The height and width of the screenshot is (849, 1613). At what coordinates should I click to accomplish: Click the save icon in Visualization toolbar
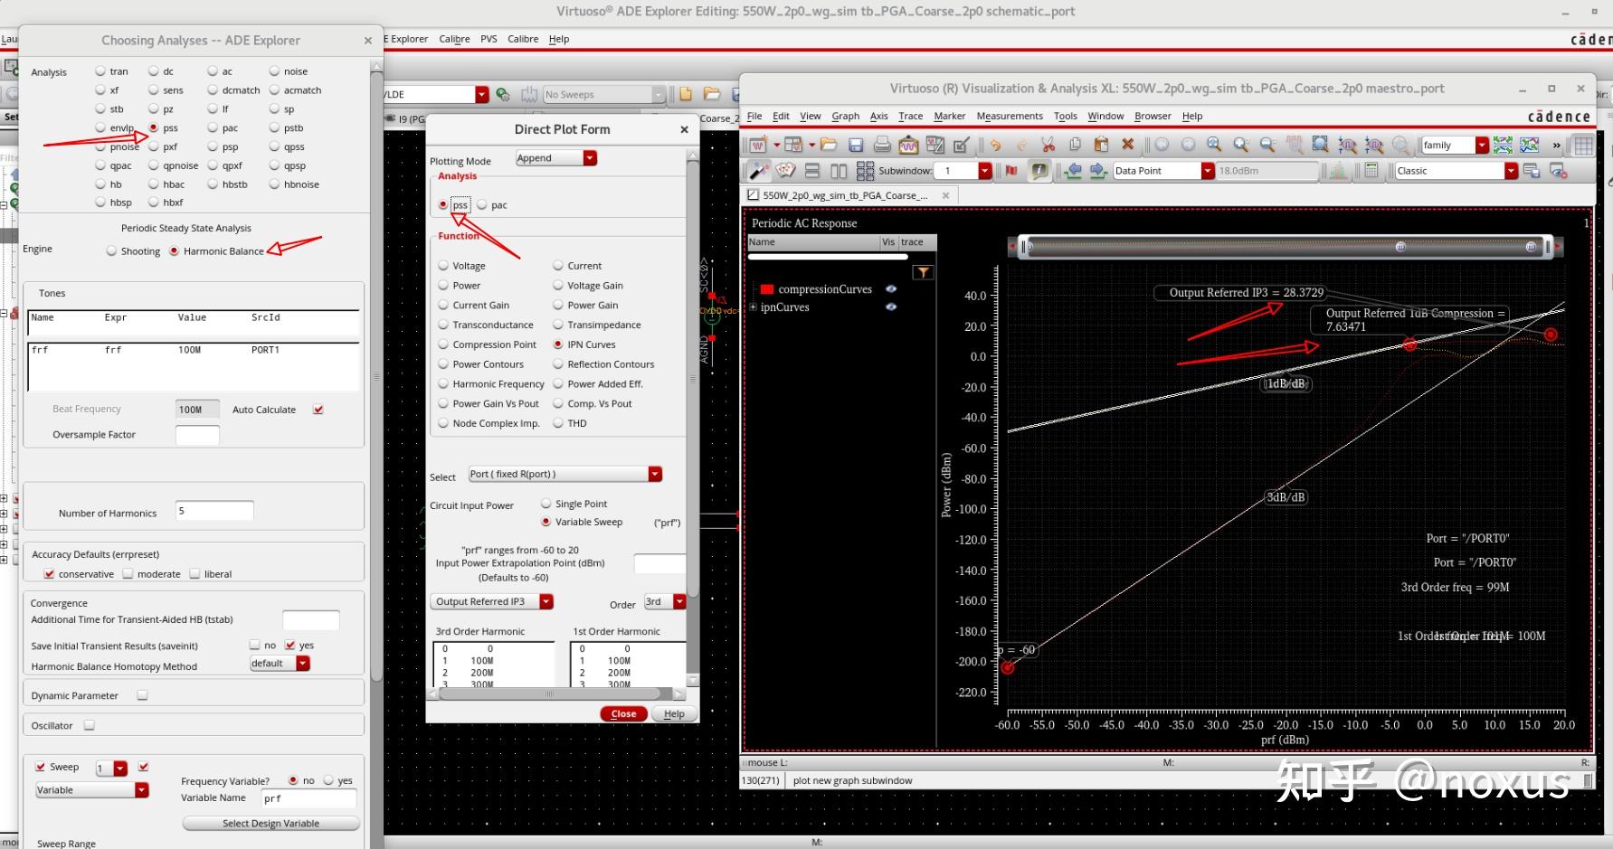pos(855,145)
